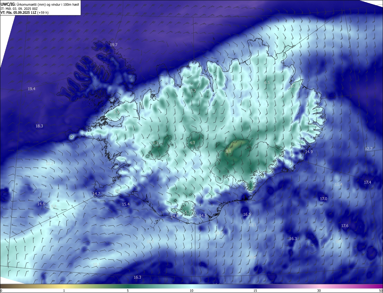Click the color scale label 0
The image size is (383, 293).
[x=1, y=291]
